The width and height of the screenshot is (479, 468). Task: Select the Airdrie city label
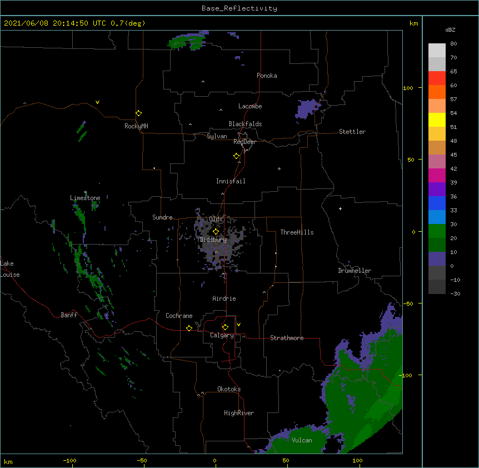coord(224,298)
